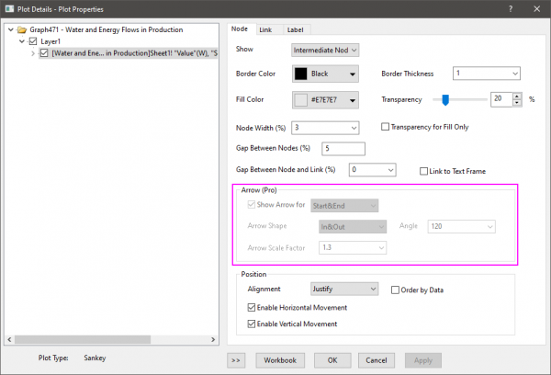Open the Alignment Justify dropdown
Screen dimensions: 551x375
pos(344,290)
